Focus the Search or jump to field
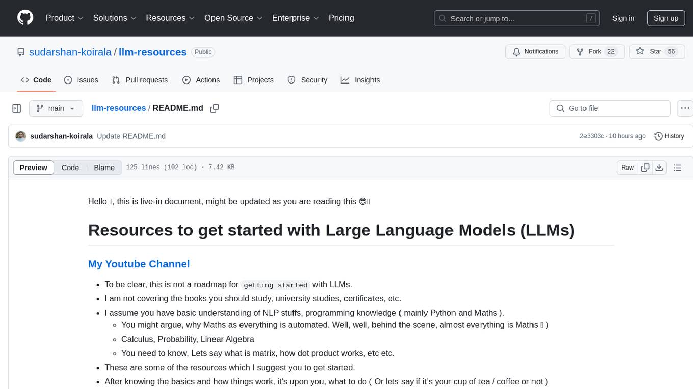693x389 pixels. click(x=517, y=18)
